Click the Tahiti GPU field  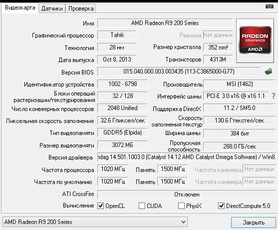coord(117,35)
